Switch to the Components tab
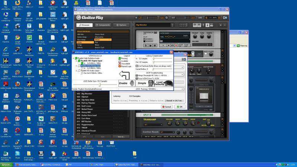Screen dimensions: 297x167 (x=103, y=25)
